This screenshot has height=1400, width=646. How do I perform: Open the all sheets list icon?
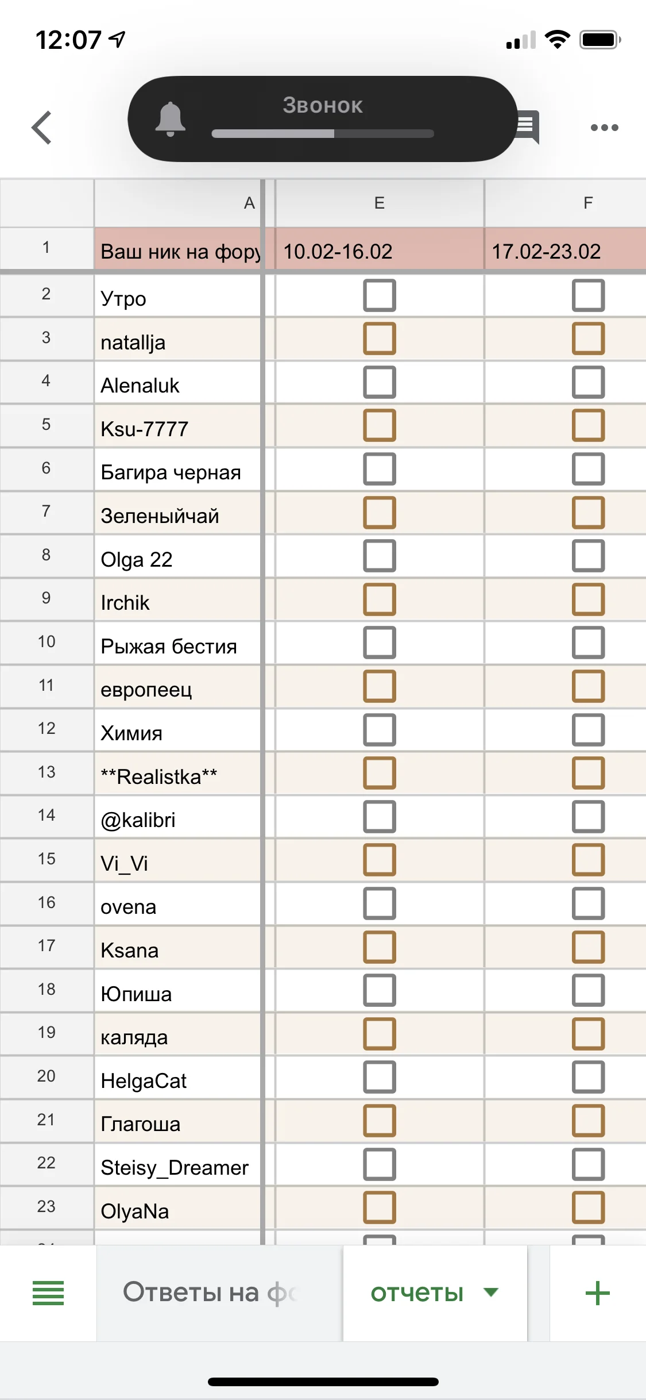pyautogui.click(x=48, y=1293)
